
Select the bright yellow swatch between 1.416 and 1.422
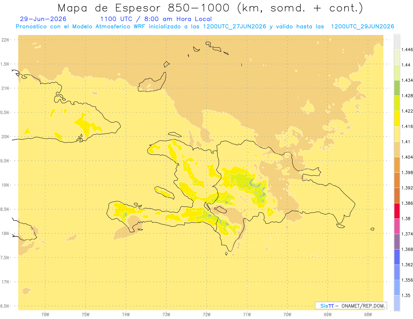[x=397, y=119]
